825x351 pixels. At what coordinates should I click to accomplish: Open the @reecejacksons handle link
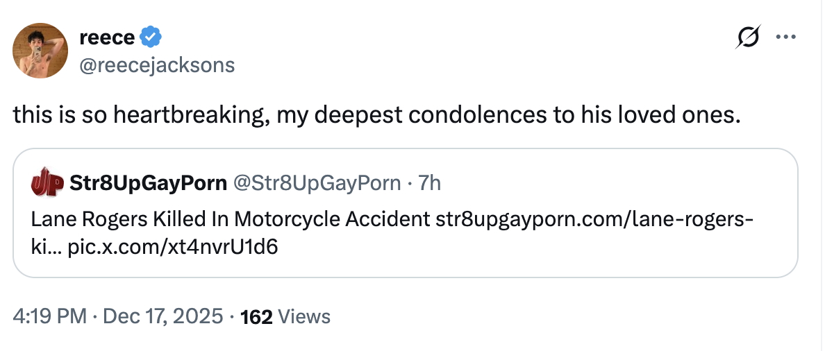tap(157, 65)
